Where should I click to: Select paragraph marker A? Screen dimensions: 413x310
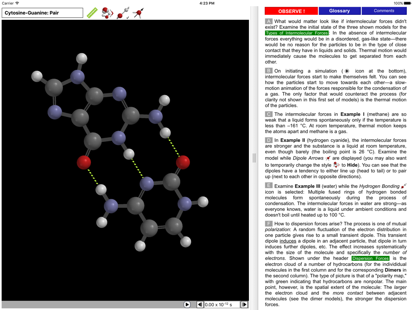click(269, 21)
